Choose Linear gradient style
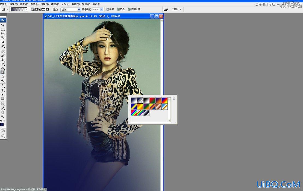Screen dimensions: 303x191 pos(33,9)
